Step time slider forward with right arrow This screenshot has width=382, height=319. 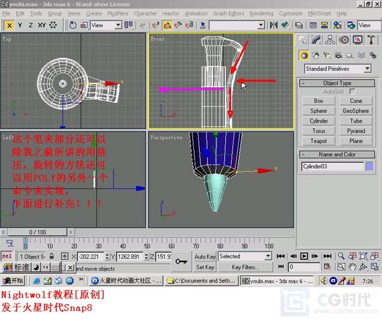70,232
